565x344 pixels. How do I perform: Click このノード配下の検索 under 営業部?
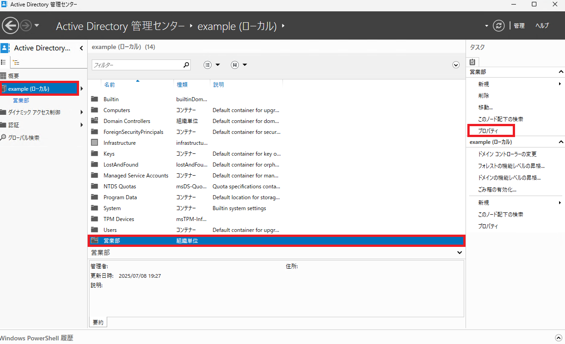501,119
